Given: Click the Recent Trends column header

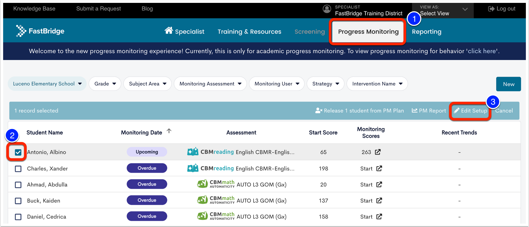Looking at the screenshot, I should [459, 133].
